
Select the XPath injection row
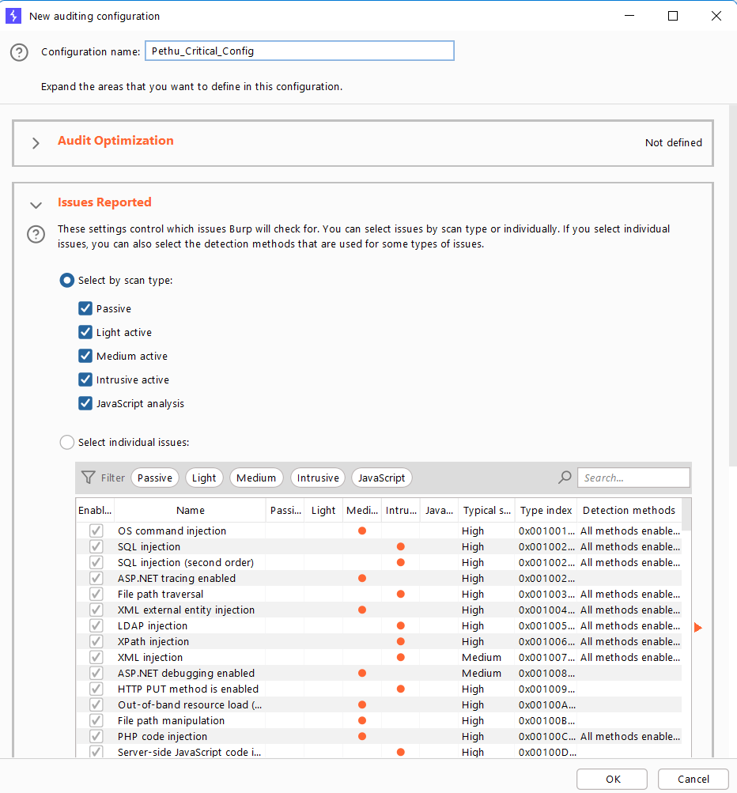[378, 641]
